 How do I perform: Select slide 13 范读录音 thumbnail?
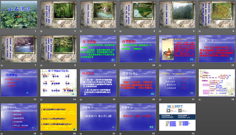coord(19,83)
